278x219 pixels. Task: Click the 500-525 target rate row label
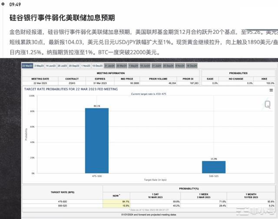click(63, 206)
